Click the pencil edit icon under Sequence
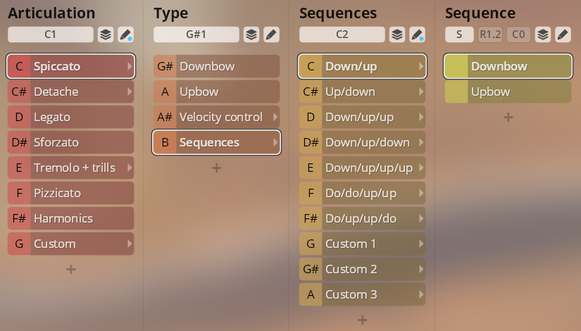The height and width of the screenshot is (331, 581). (562, 35)
